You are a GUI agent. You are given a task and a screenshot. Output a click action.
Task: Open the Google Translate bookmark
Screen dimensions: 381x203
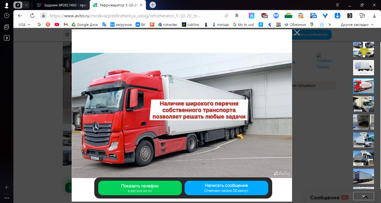[104, 25]
